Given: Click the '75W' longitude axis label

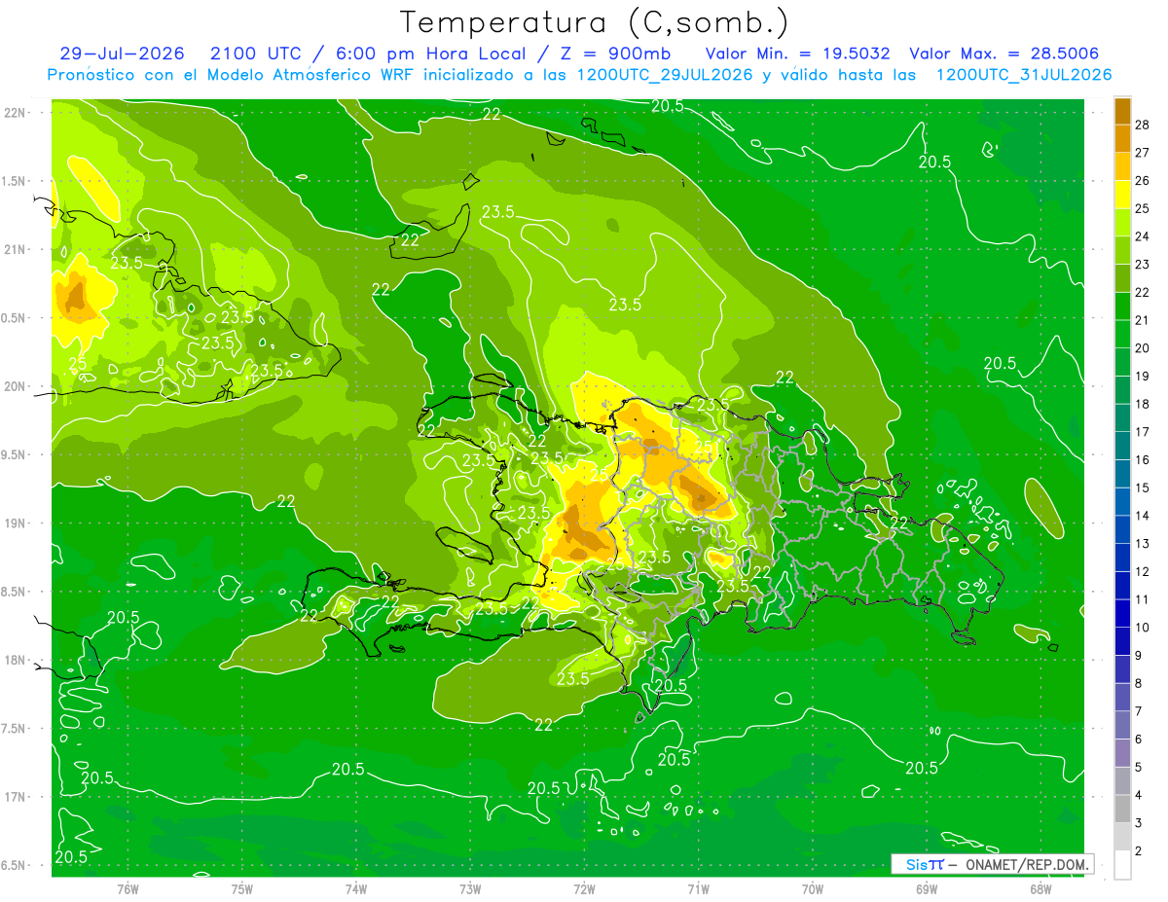Looking at the screenshot, I should [x=242, y=888].
